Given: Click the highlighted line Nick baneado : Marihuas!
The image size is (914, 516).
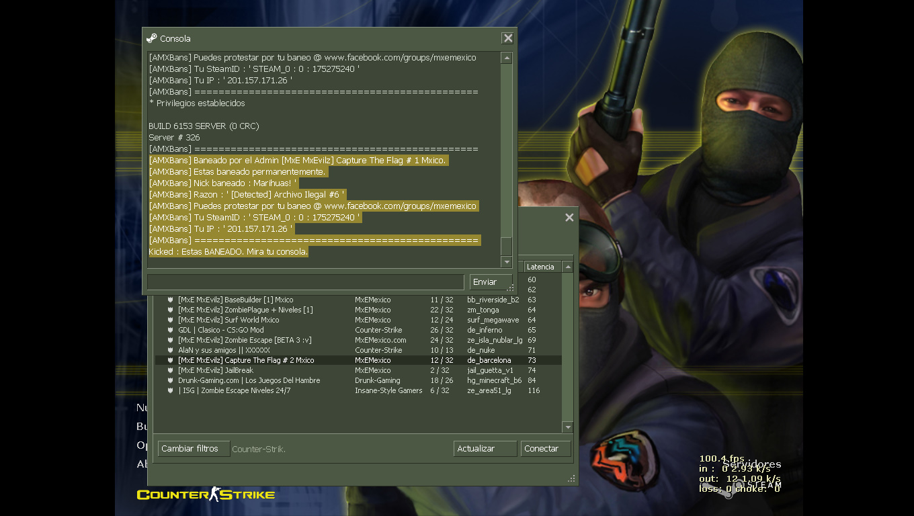Looking at the screenshot, I should [222, 183].
